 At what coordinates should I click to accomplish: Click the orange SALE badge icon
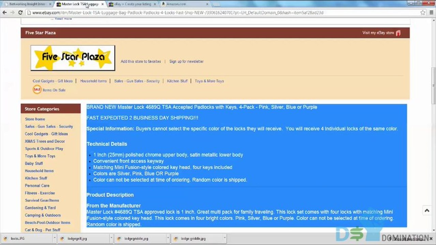37,90
